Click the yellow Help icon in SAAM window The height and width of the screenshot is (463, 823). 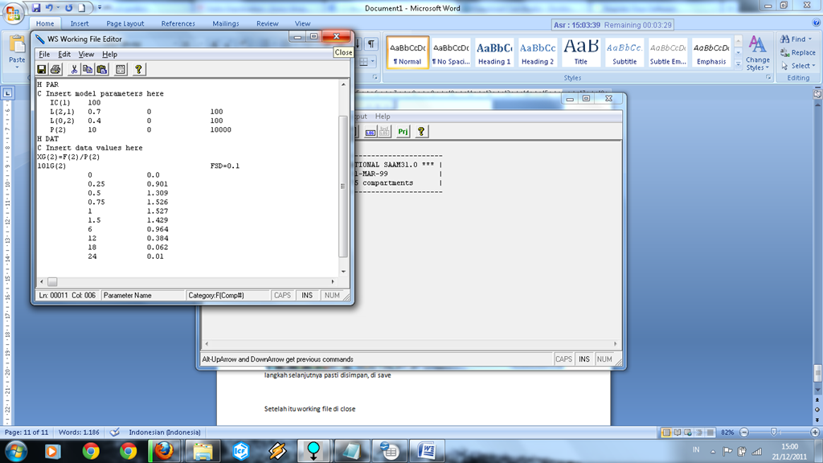421,132
